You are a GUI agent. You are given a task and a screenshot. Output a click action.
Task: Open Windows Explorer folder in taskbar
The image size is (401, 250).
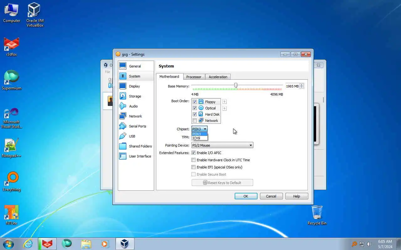coord(86,244)
